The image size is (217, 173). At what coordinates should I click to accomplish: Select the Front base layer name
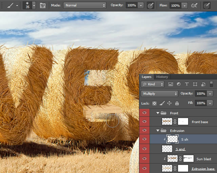tap(200, 122)
